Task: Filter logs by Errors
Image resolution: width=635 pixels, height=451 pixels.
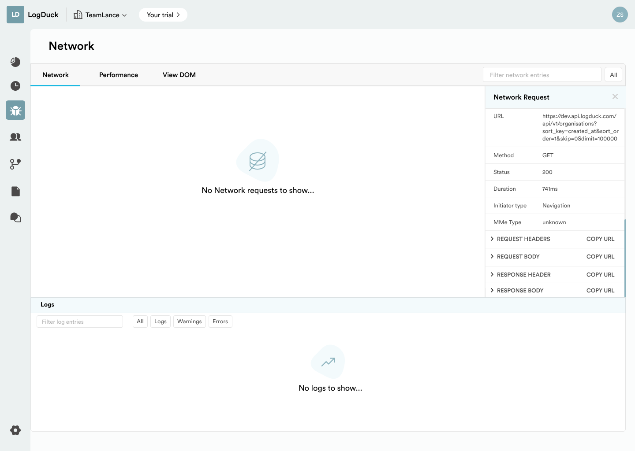Action: pyautogui.click(x=220, y=322)
